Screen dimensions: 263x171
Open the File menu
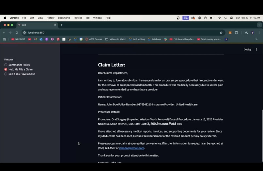[x=24, y=18]
